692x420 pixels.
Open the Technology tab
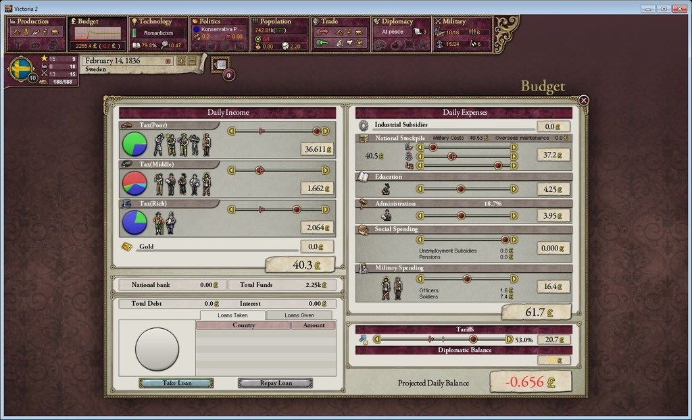click(x=158, y=34)
